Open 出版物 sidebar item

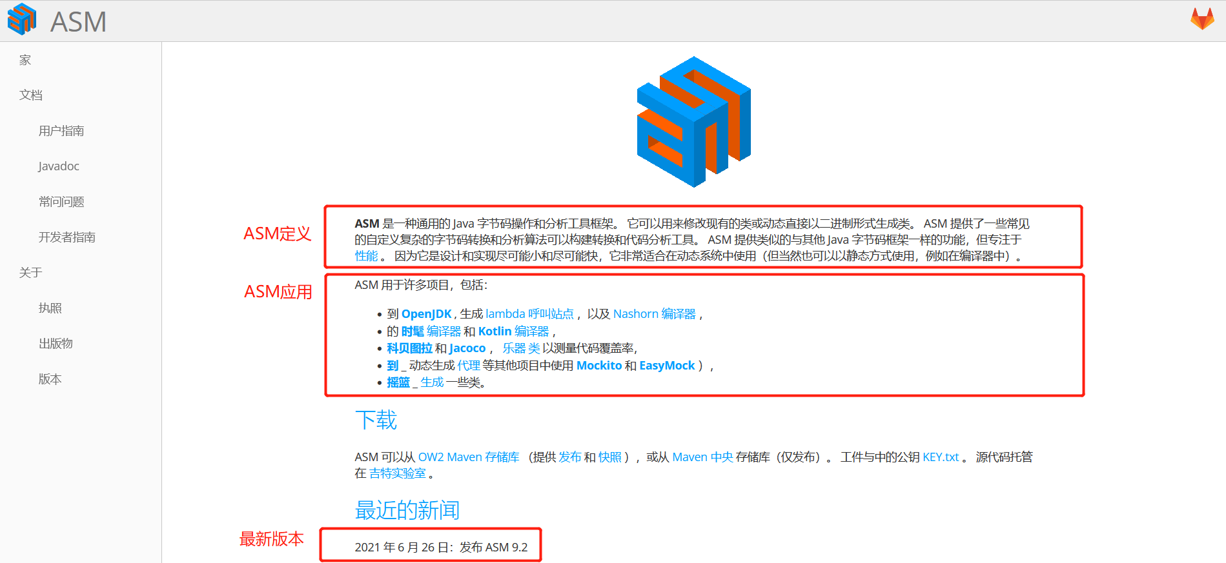coord(56,344)
